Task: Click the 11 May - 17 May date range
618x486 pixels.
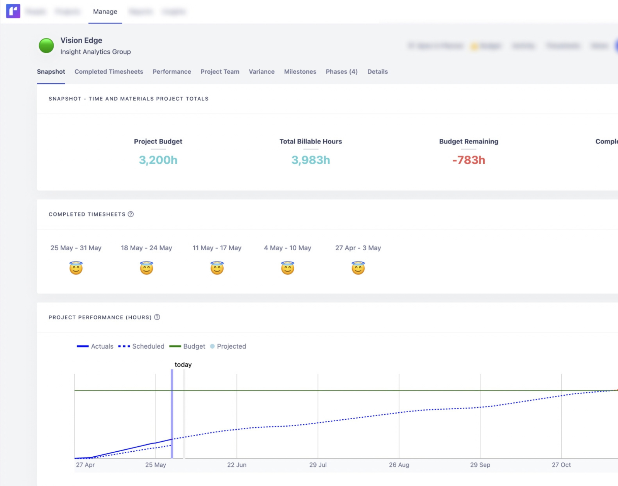Action: pos(217,248)
